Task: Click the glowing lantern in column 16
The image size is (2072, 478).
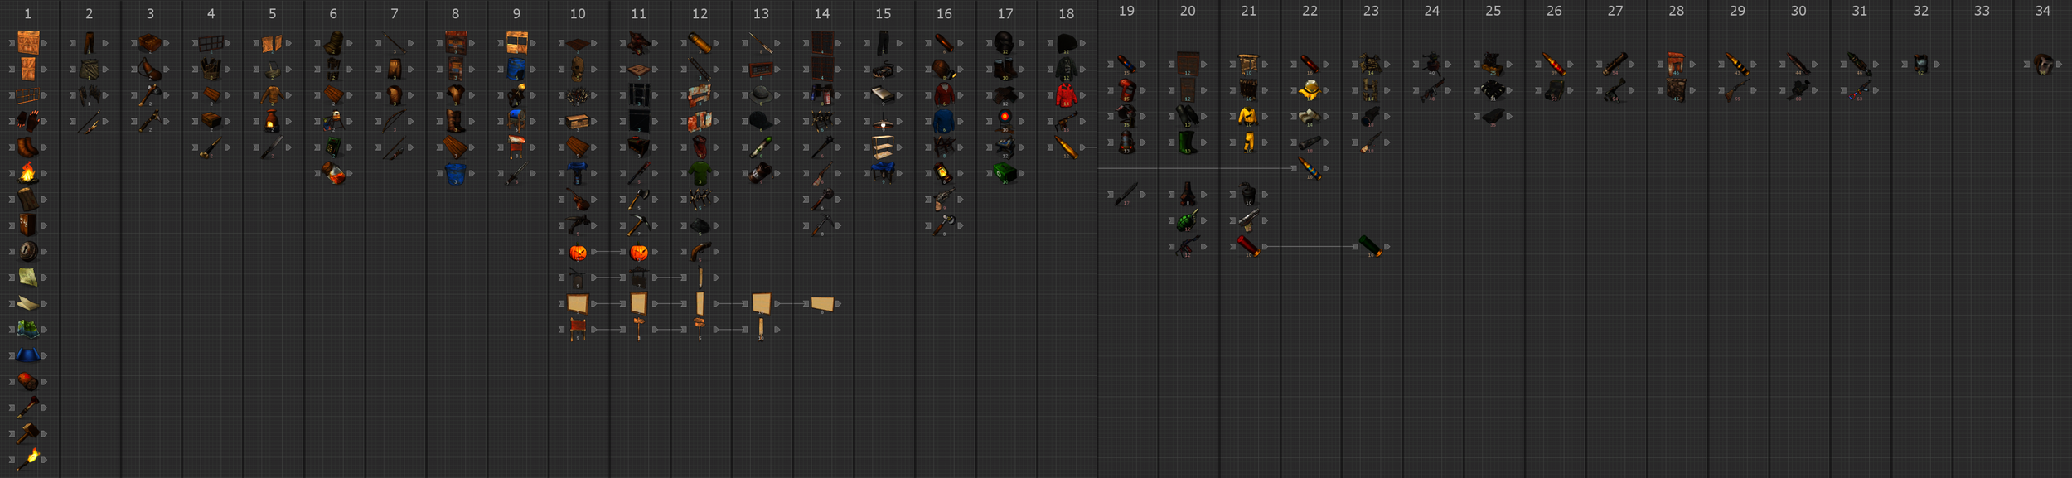Action: coord(944,173)
